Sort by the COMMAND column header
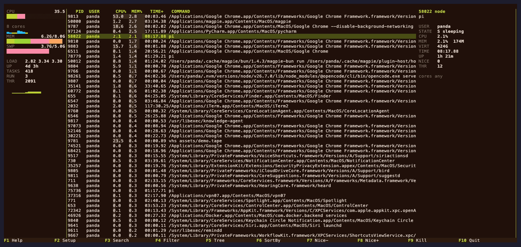This screenshot has height=247, width=521. click(181, 11)
